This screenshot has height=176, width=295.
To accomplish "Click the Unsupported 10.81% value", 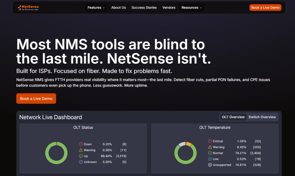I will point(241,165).
